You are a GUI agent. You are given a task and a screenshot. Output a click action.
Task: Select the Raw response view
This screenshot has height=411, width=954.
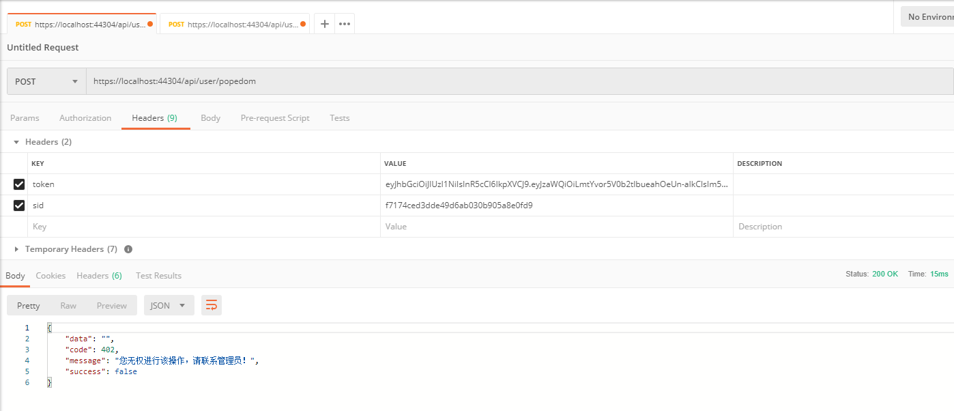(68, 305)
